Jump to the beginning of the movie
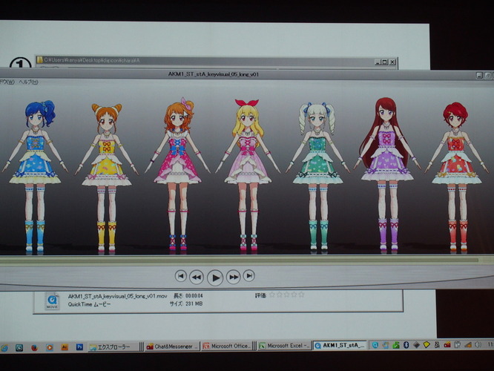The height and width of the screenshot is (371, 494). click(180, 276)
